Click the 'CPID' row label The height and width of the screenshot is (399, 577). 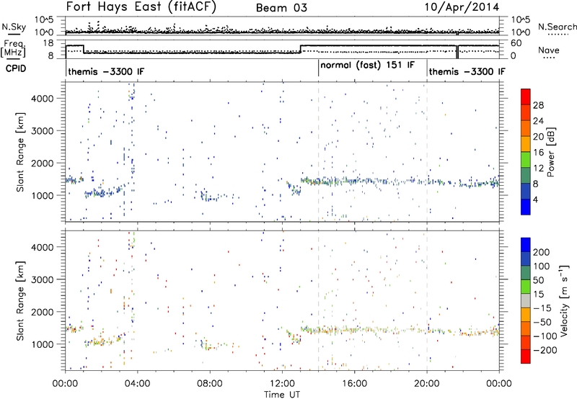click(16, 68)
